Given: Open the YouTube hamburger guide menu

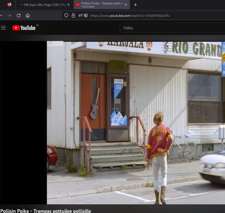Looking at the screenshot, I should click(x=3, y=28).
